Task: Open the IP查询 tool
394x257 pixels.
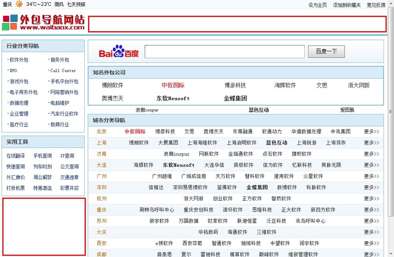Action: pyautogui.click(x=67, y=156)
